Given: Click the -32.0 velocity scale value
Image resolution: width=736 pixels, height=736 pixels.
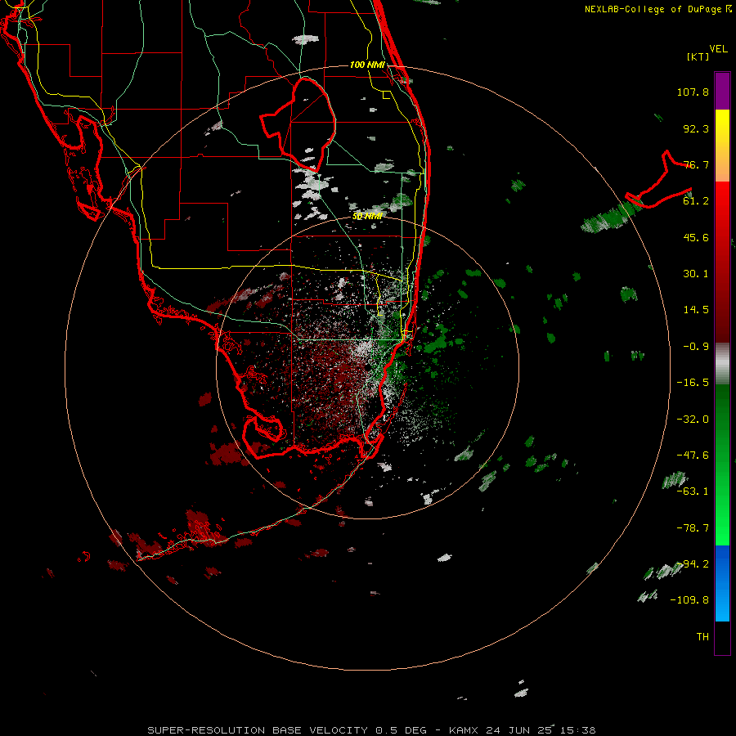Looking at the screenshot, I should point(693,420).
